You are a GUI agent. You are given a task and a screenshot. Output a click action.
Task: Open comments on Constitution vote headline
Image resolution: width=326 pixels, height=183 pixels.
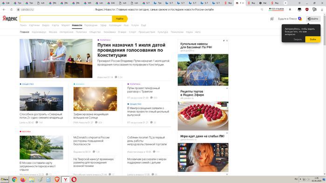coord(119,77)
